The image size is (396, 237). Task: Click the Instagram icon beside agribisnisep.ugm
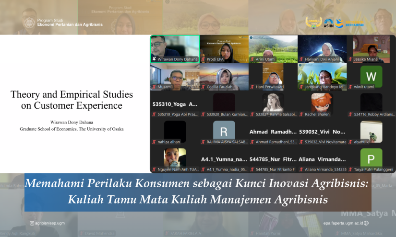point(32,223)
